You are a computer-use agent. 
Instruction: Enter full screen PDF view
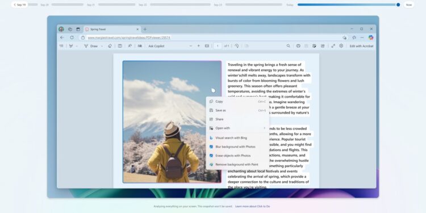coord(333,46)
